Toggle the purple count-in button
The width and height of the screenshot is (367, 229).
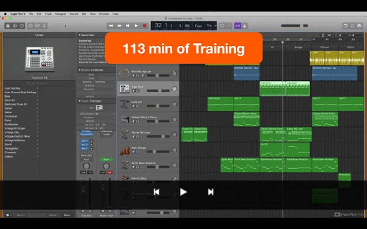[238, 26]
